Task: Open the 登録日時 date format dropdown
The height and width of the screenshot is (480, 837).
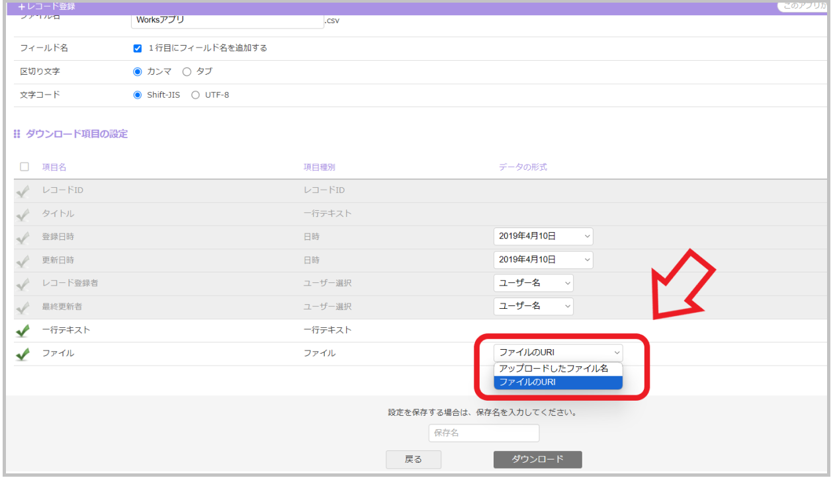Action: pyautogui.click(x=543, y=237)
